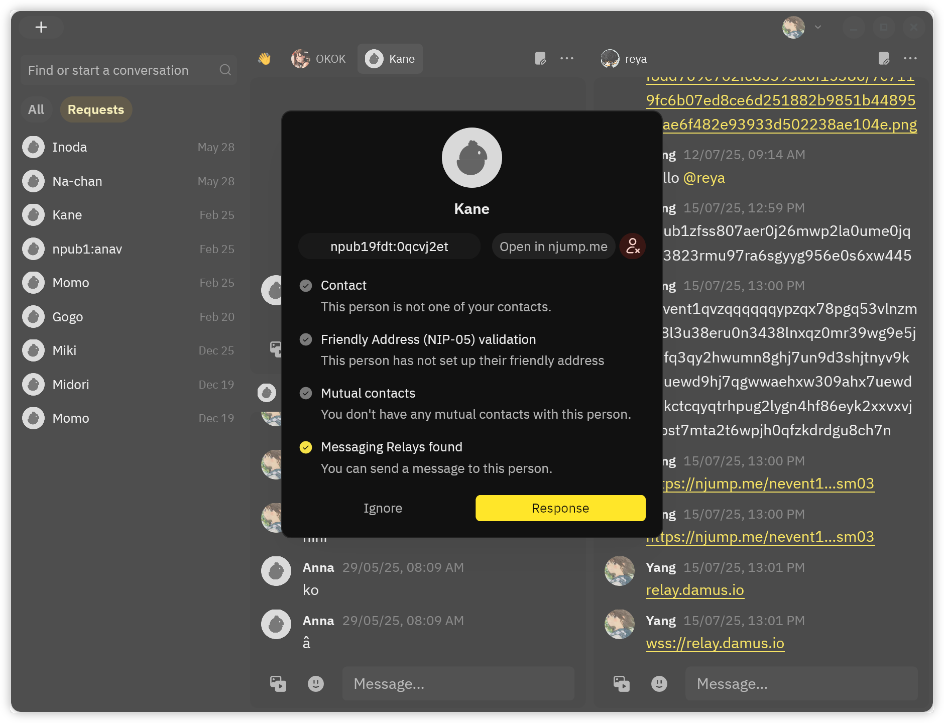
Task: Open the three-dots menu in Kane panel
Action: click(x=567, y=59)
